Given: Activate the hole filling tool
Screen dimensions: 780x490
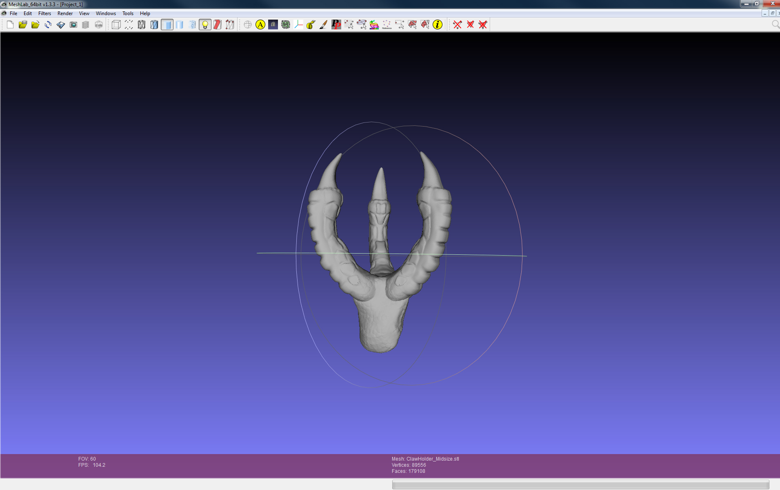Looking at the screenshot, I should click(285, 24).
